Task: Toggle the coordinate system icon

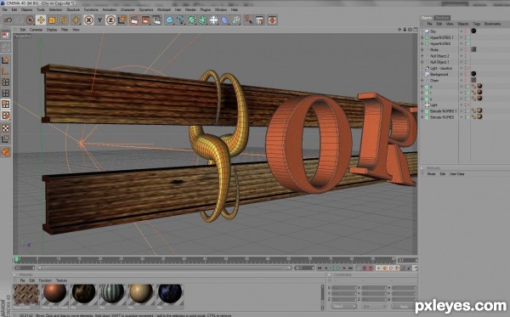Action: [x=122, y=20]
